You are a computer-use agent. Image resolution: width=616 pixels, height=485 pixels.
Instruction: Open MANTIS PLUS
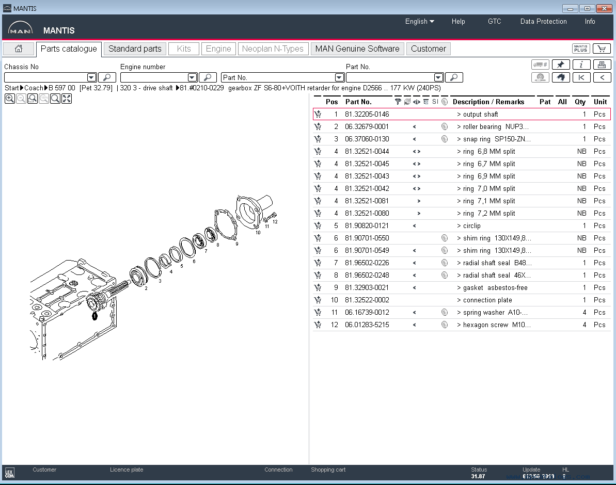(x=581, y=48)
